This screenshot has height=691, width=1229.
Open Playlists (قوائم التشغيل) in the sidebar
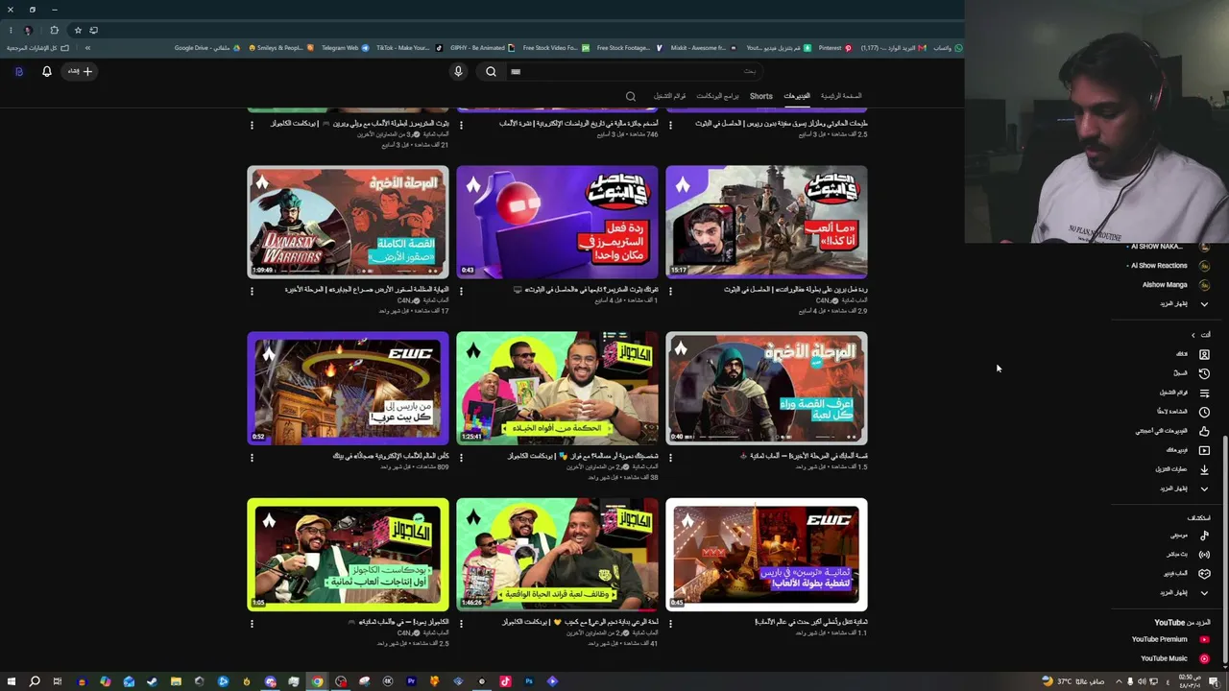click(1184, 393)
